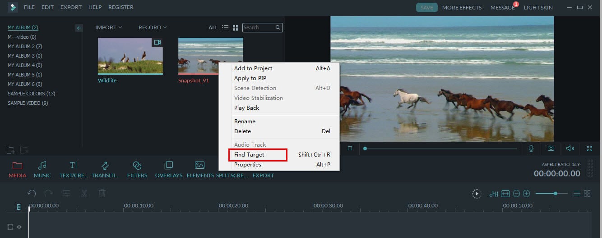Click the add new folder icon
Viewport: 602px width, 238px height.
pyautogui.click(x=10, y=150)
